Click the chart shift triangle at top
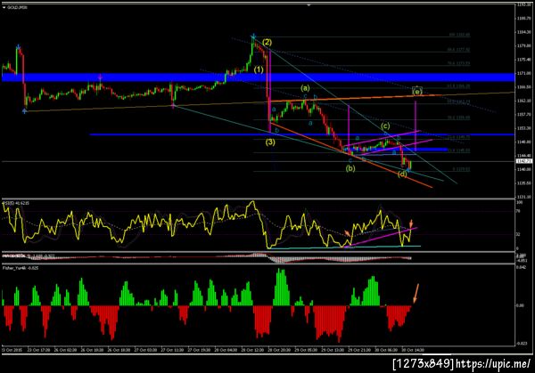The image size is (535, 373). 309,5
